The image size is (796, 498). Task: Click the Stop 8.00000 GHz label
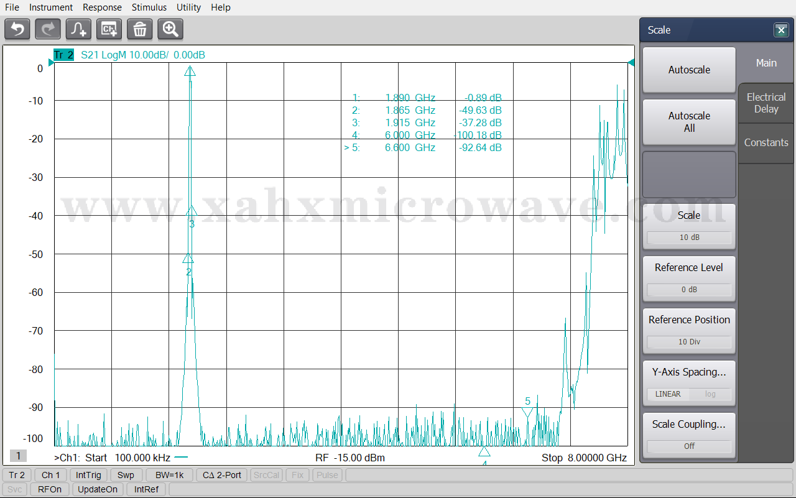[584, 458]
